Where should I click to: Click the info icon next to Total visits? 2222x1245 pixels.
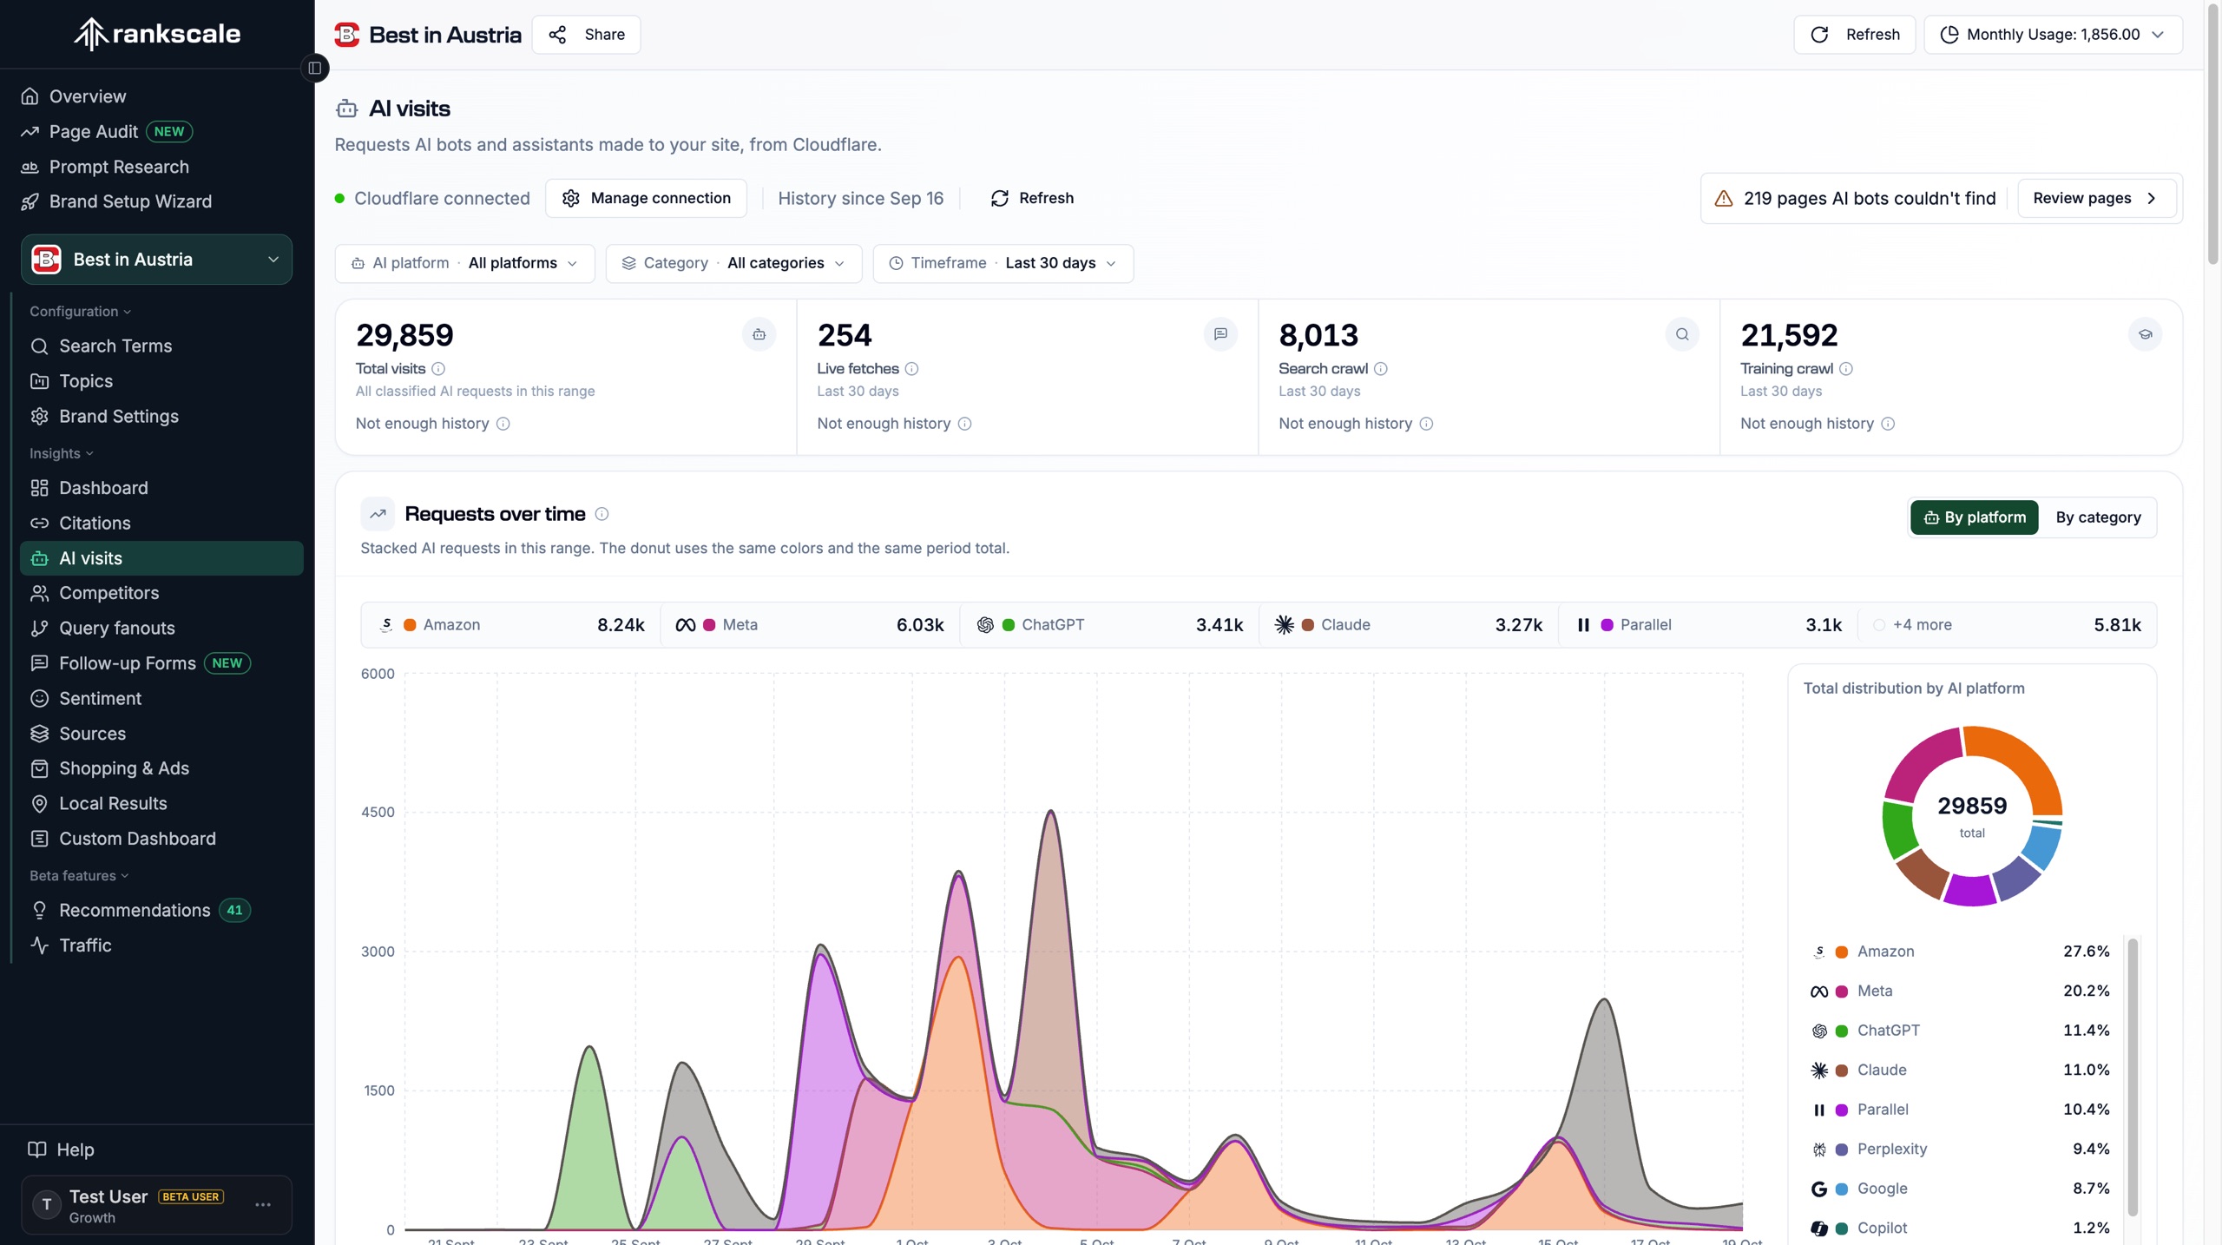[x=438, y=369]
